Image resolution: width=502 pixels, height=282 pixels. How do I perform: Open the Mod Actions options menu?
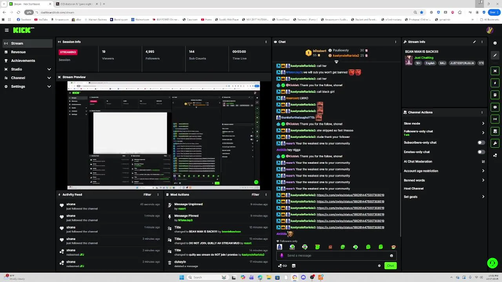[266, 195]
